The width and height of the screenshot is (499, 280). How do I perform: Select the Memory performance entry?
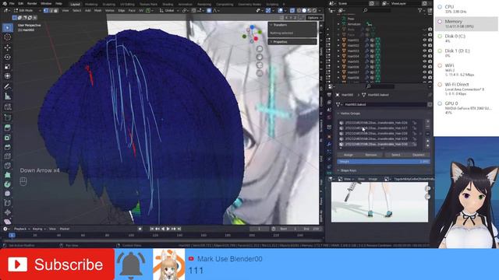click(466, 23)
